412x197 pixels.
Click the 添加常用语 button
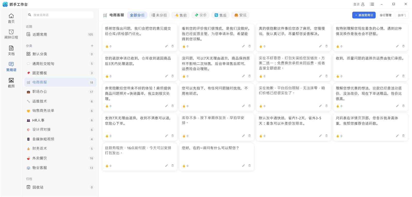pos(364,15)
